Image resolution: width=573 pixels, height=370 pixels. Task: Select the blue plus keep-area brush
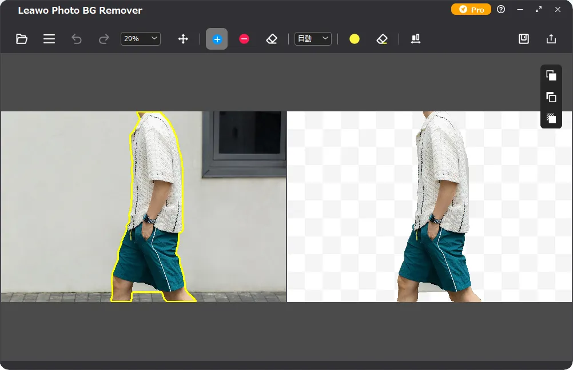[217, 39]
